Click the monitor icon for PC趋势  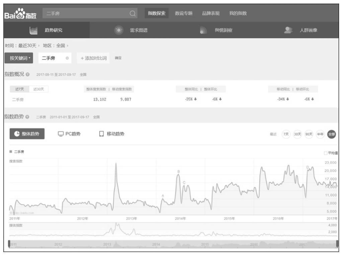(x=61, y=134)
